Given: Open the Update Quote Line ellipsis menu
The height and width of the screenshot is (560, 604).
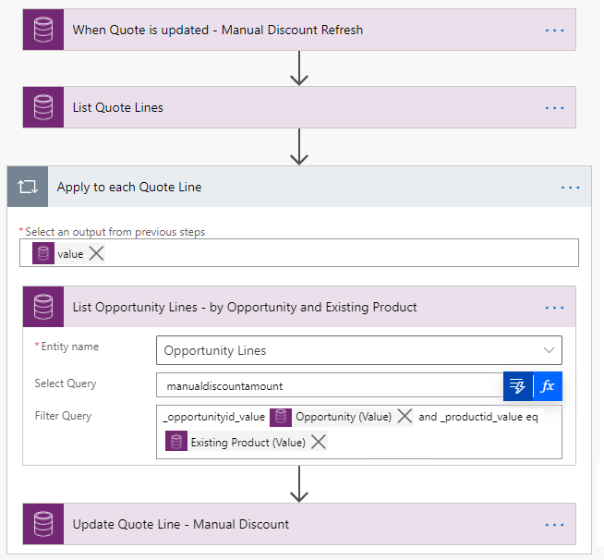Looking at the screenshot, I should click(x=554, y=524).
